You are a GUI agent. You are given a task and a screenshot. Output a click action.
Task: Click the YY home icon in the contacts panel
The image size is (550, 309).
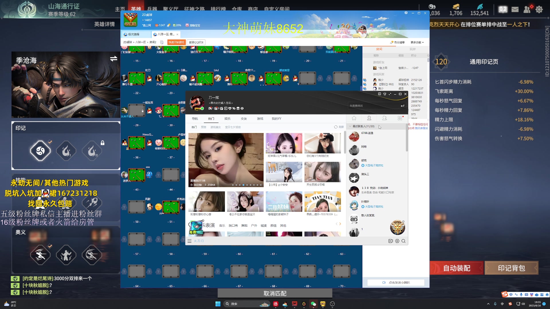(x=354, y=118)
